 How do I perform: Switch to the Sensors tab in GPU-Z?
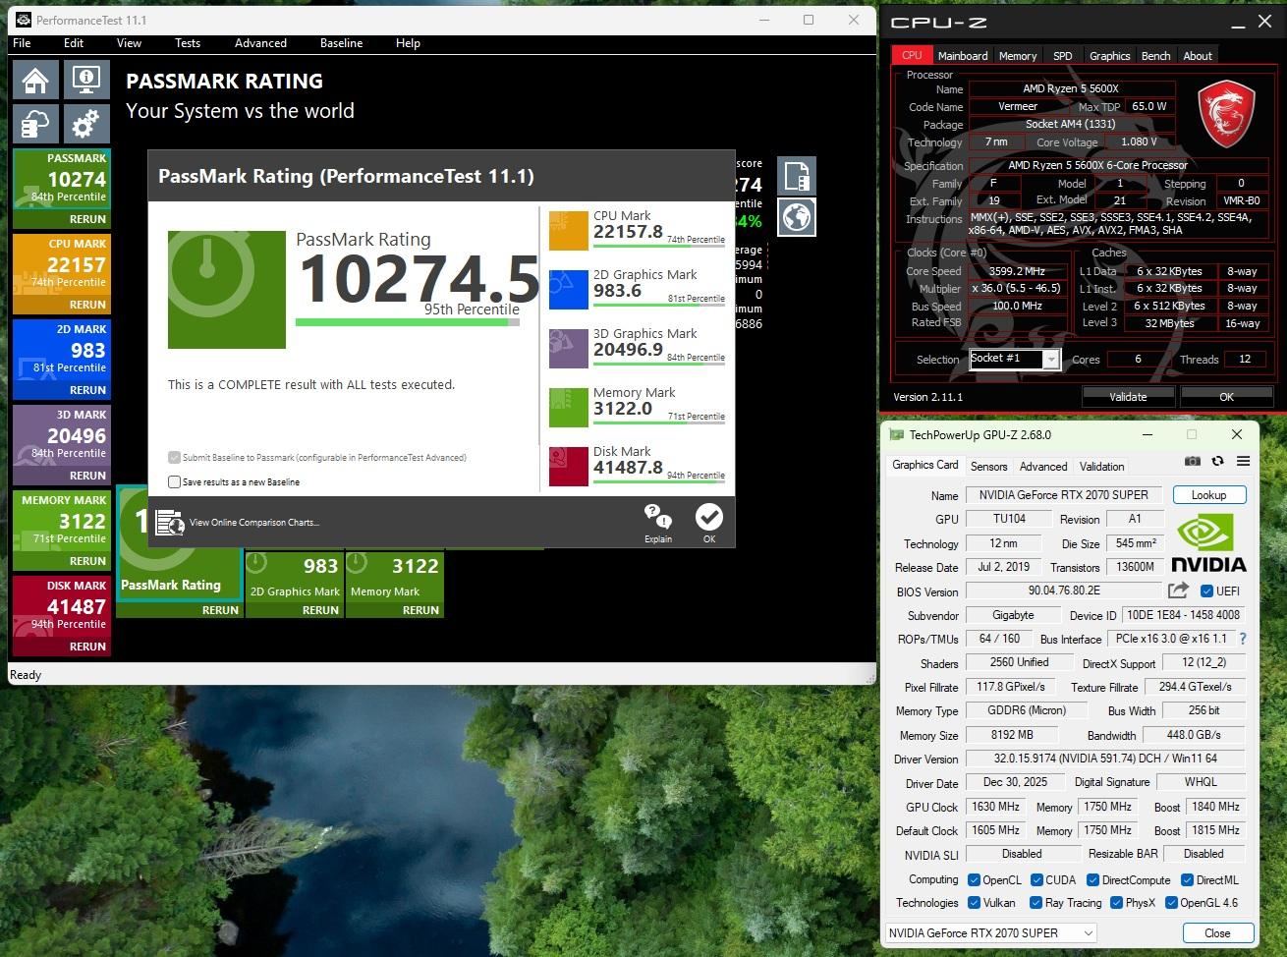[988, 467]
